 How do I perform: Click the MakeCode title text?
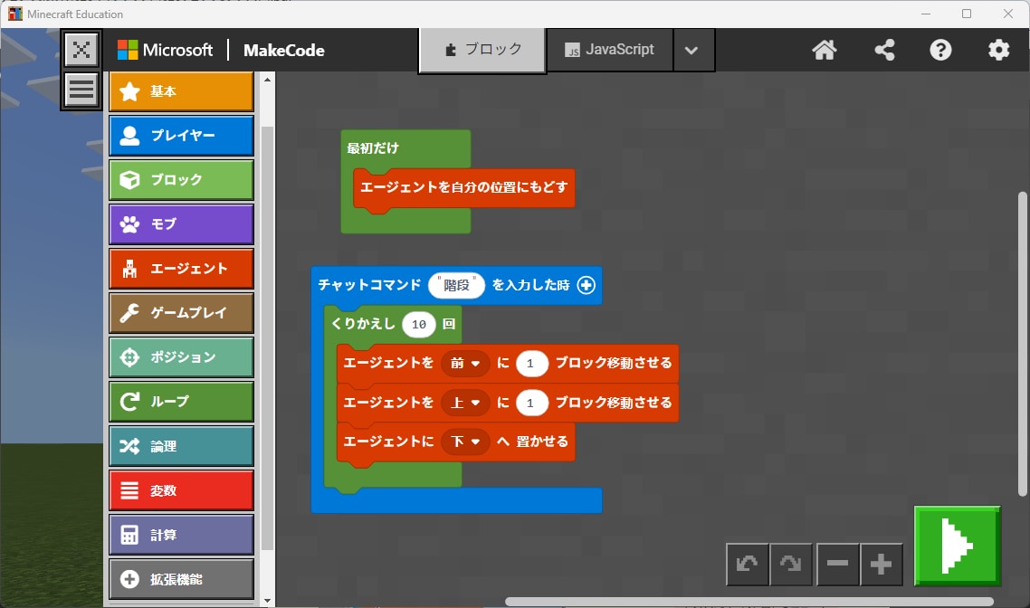(x=284, y=50)
